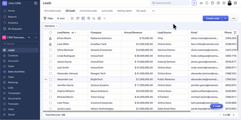Tick the select-all header checkbox
Image resolution: width=241 pixels, height=120 pixels.
pyautogui.click(x=50, y=33)
